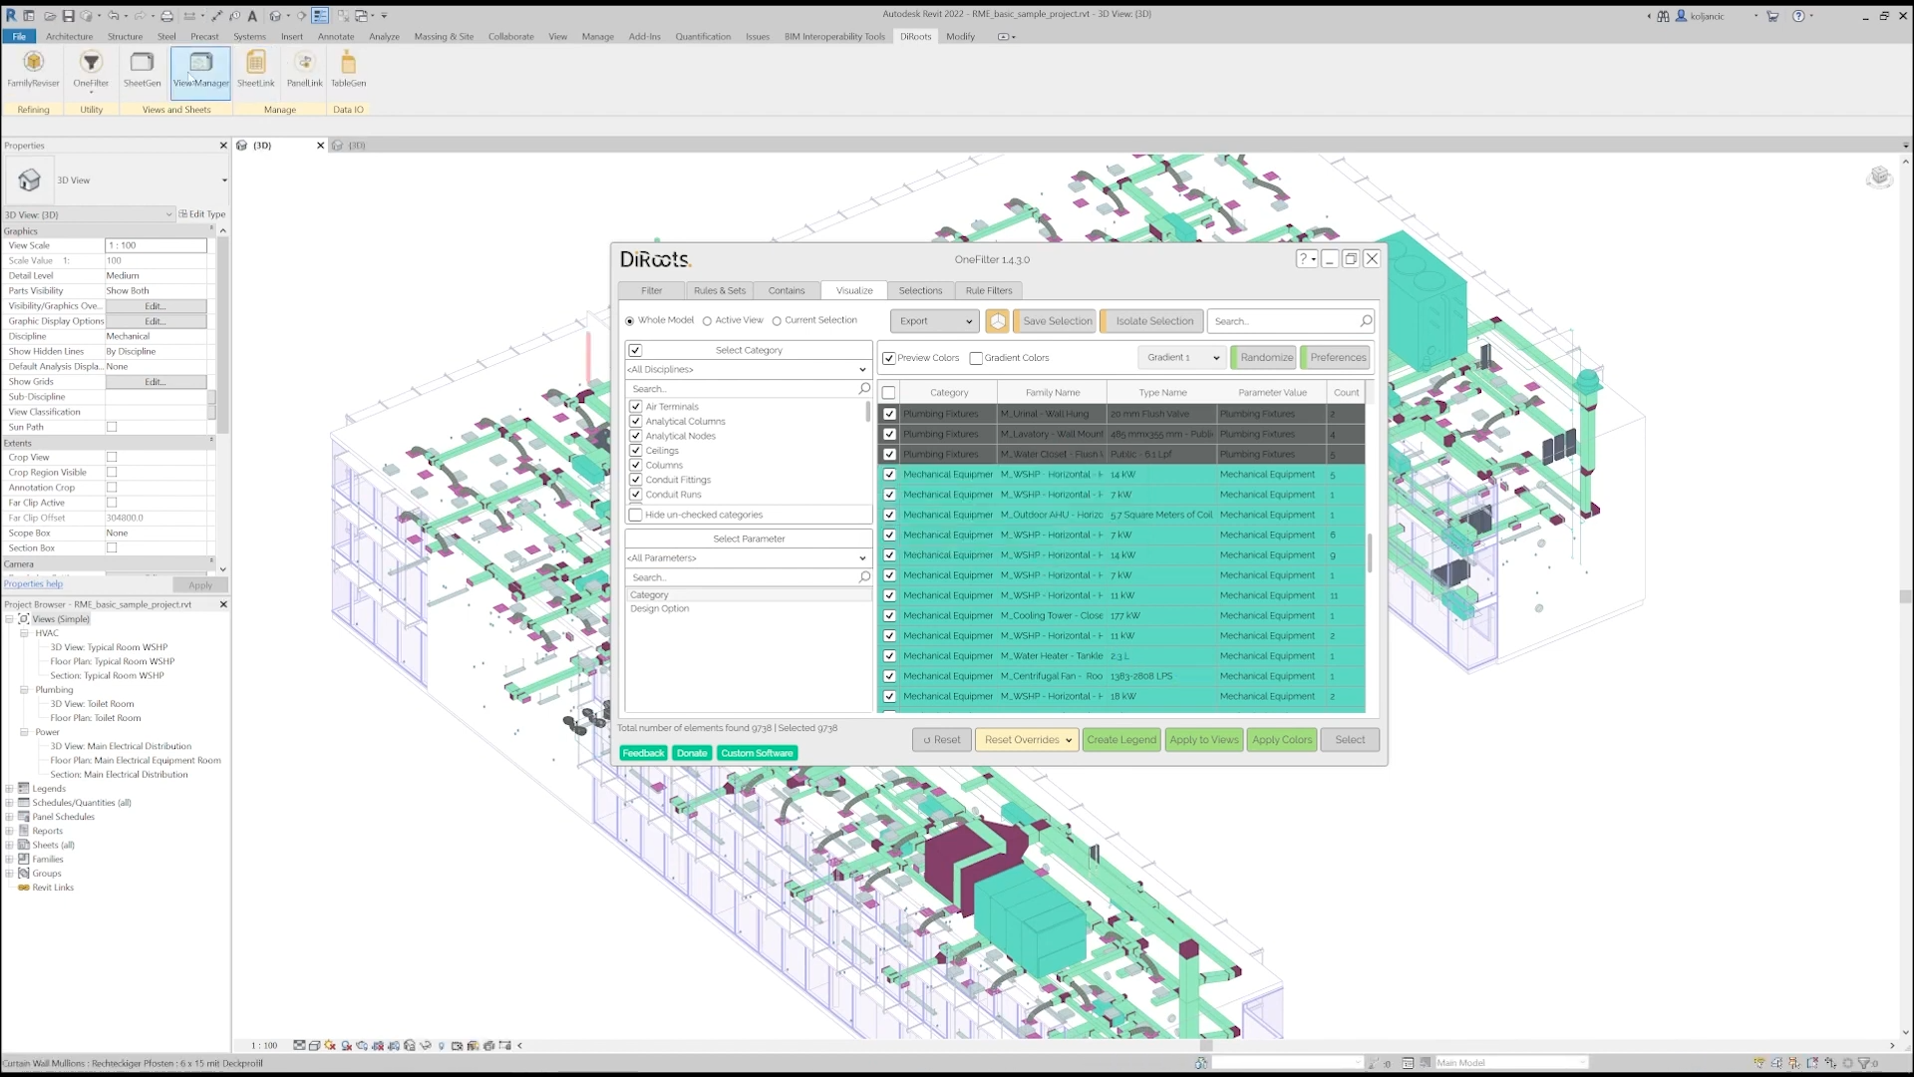Open the Architecture ribbon tab
This screenshot has height=1077, width=1914.
coord(69,37)
